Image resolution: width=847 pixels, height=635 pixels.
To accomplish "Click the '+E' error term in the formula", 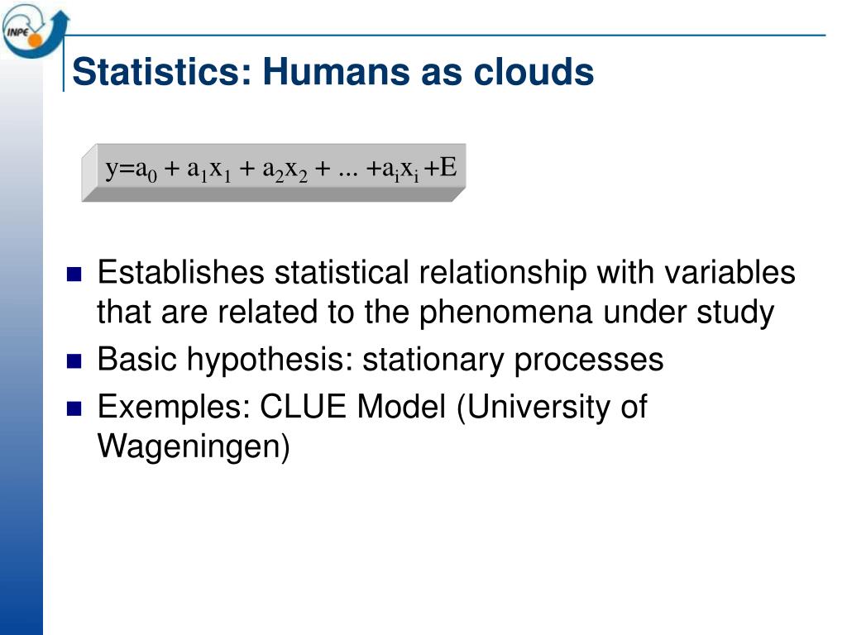I will (x=441, y=167).
